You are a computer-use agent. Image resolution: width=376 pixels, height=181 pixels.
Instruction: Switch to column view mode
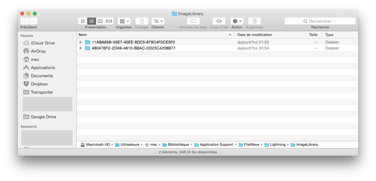point(100,21)
